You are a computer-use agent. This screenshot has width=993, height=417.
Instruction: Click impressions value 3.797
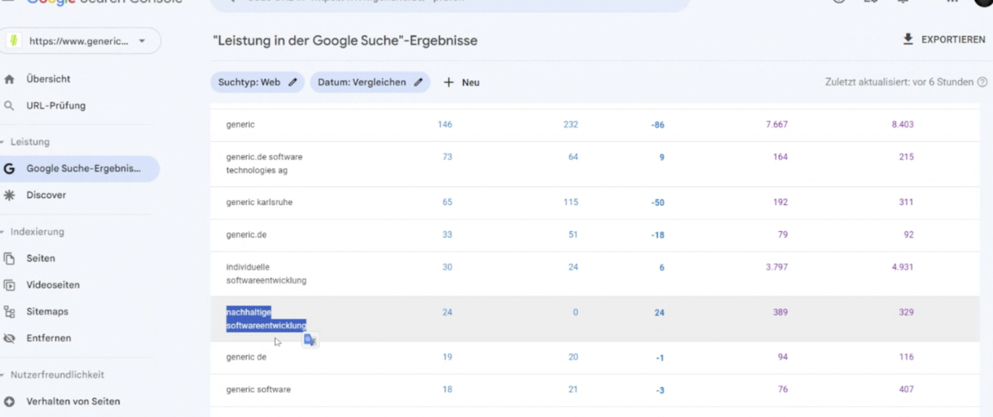click(776, 267)
